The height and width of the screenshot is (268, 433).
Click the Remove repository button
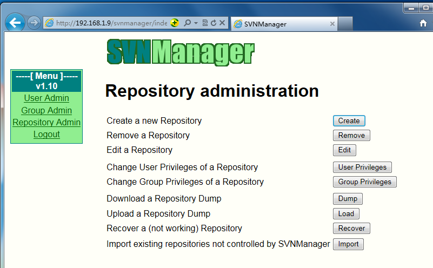(x=351, y=136)
